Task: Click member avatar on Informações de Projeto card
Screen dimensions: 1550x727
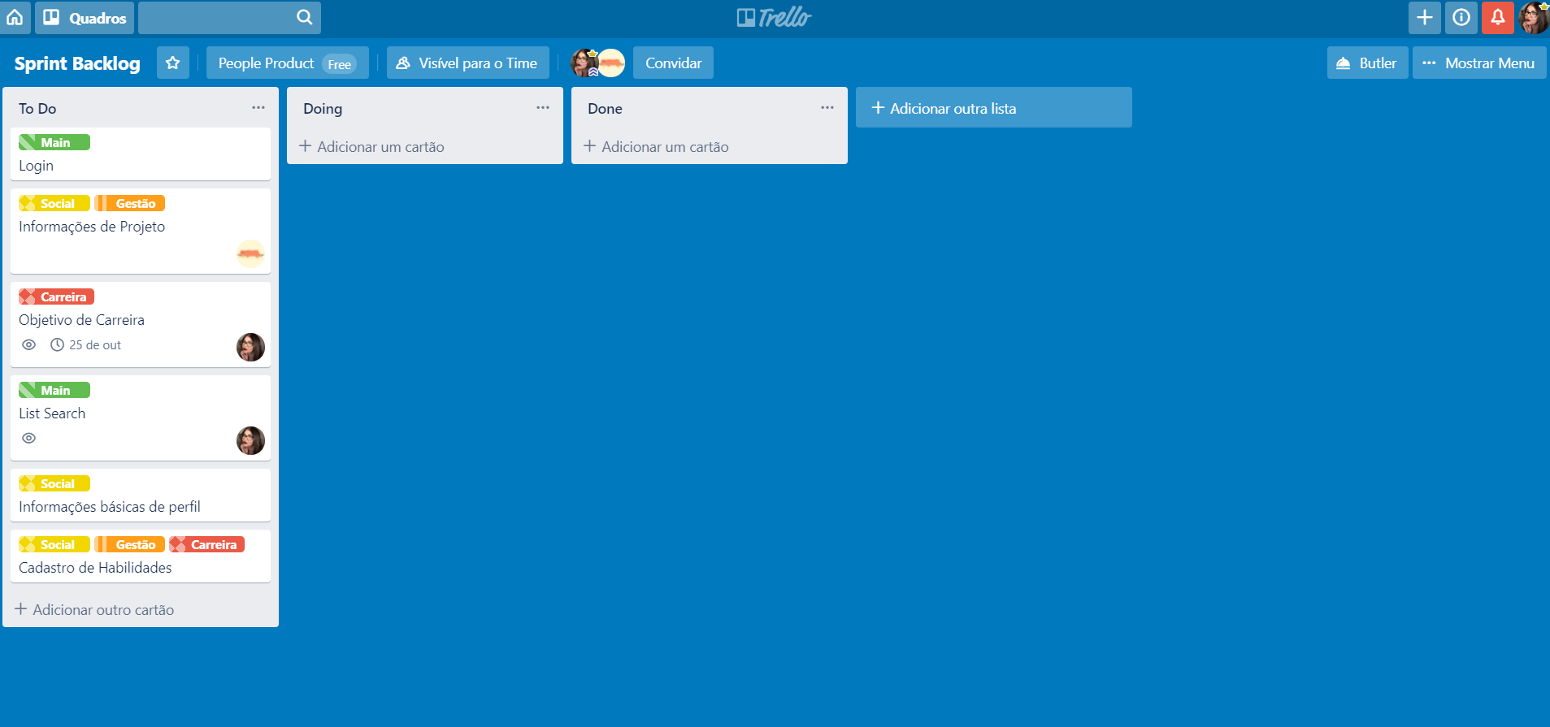Action: [x=250, y=253]
